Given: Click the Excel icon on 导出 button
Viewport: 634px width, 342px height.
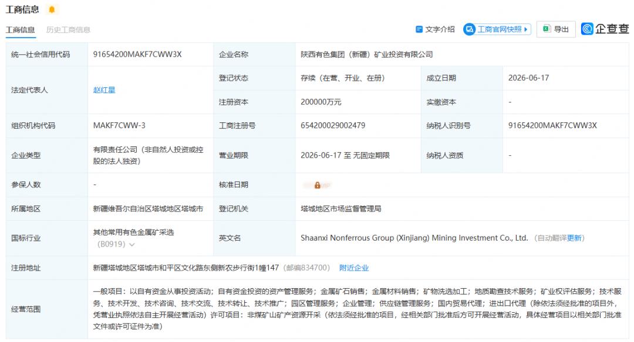Looking at the screenshot, I should (x=547, y=29).
